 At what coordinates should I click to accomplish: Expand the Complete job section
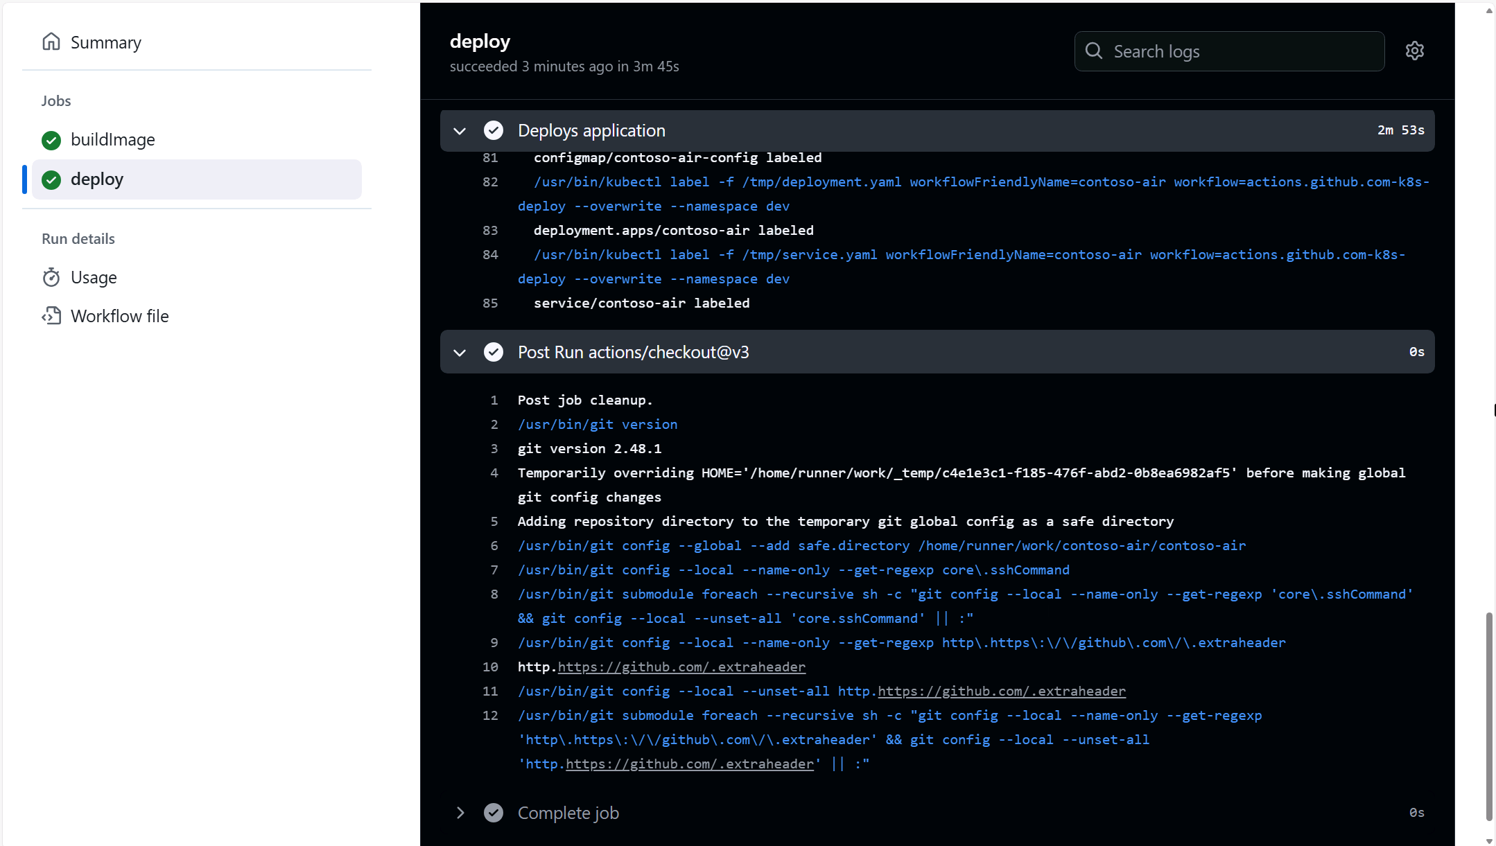(460, 812)
